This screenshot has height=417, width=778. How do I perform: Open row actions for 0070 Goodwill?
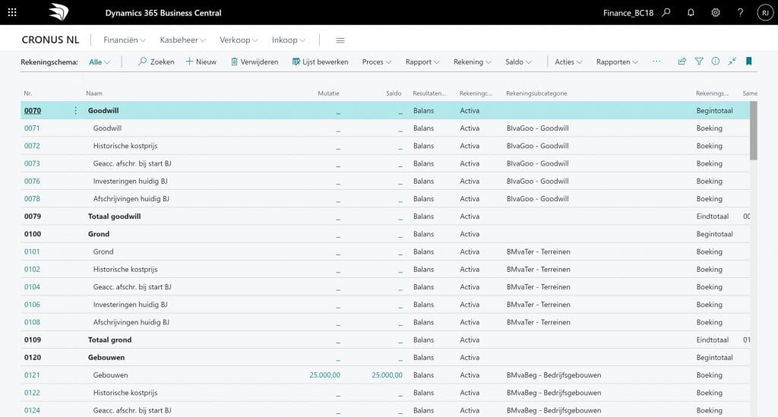click(75, 111)
